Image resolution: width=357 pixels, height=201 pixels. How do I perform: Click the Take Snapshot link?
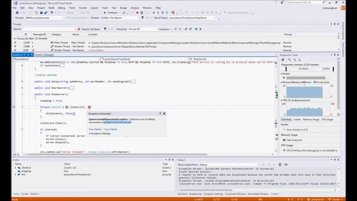294,140
